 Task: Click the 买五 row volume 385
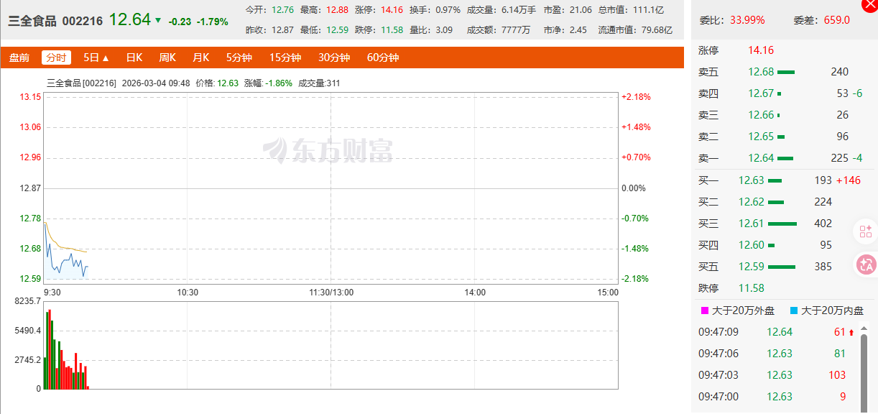point(823,267)
